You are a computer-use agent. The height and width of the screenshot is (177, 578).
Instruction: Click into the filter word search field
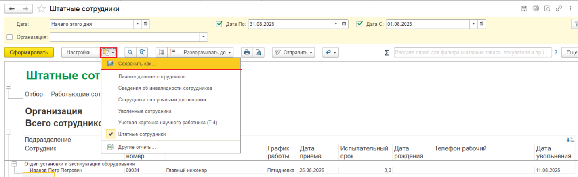[473, 52]
